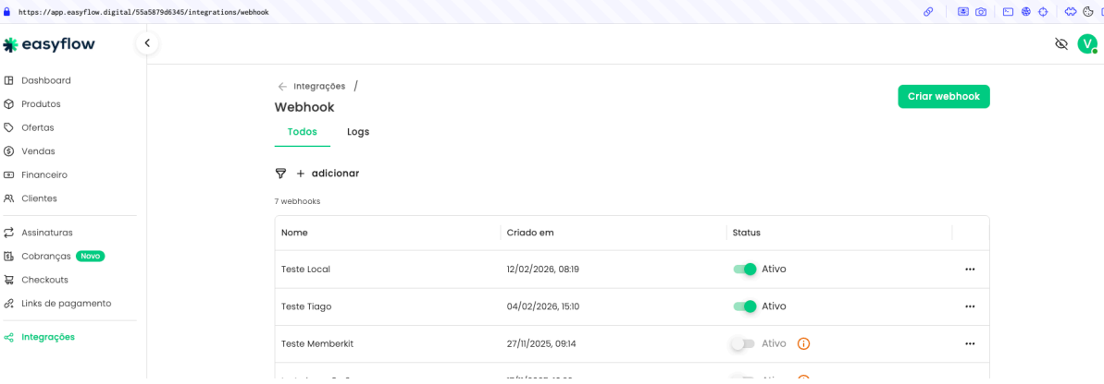Image resolution: width=1104 pixels, height=384 pixels.
Task: Click the adicionar filter button
Action: 328,174
